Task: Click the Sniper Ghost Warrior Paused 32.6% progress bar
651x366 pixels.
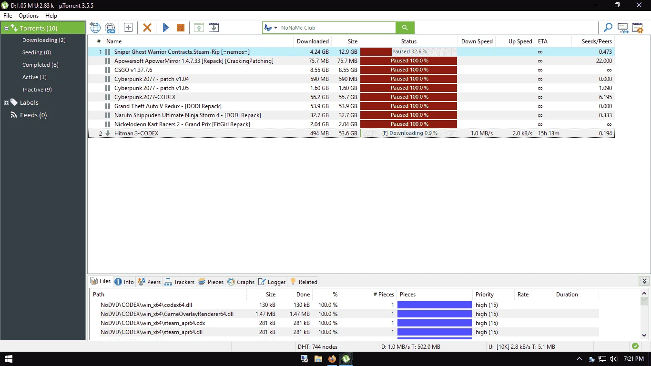Action: pos(409,52)
